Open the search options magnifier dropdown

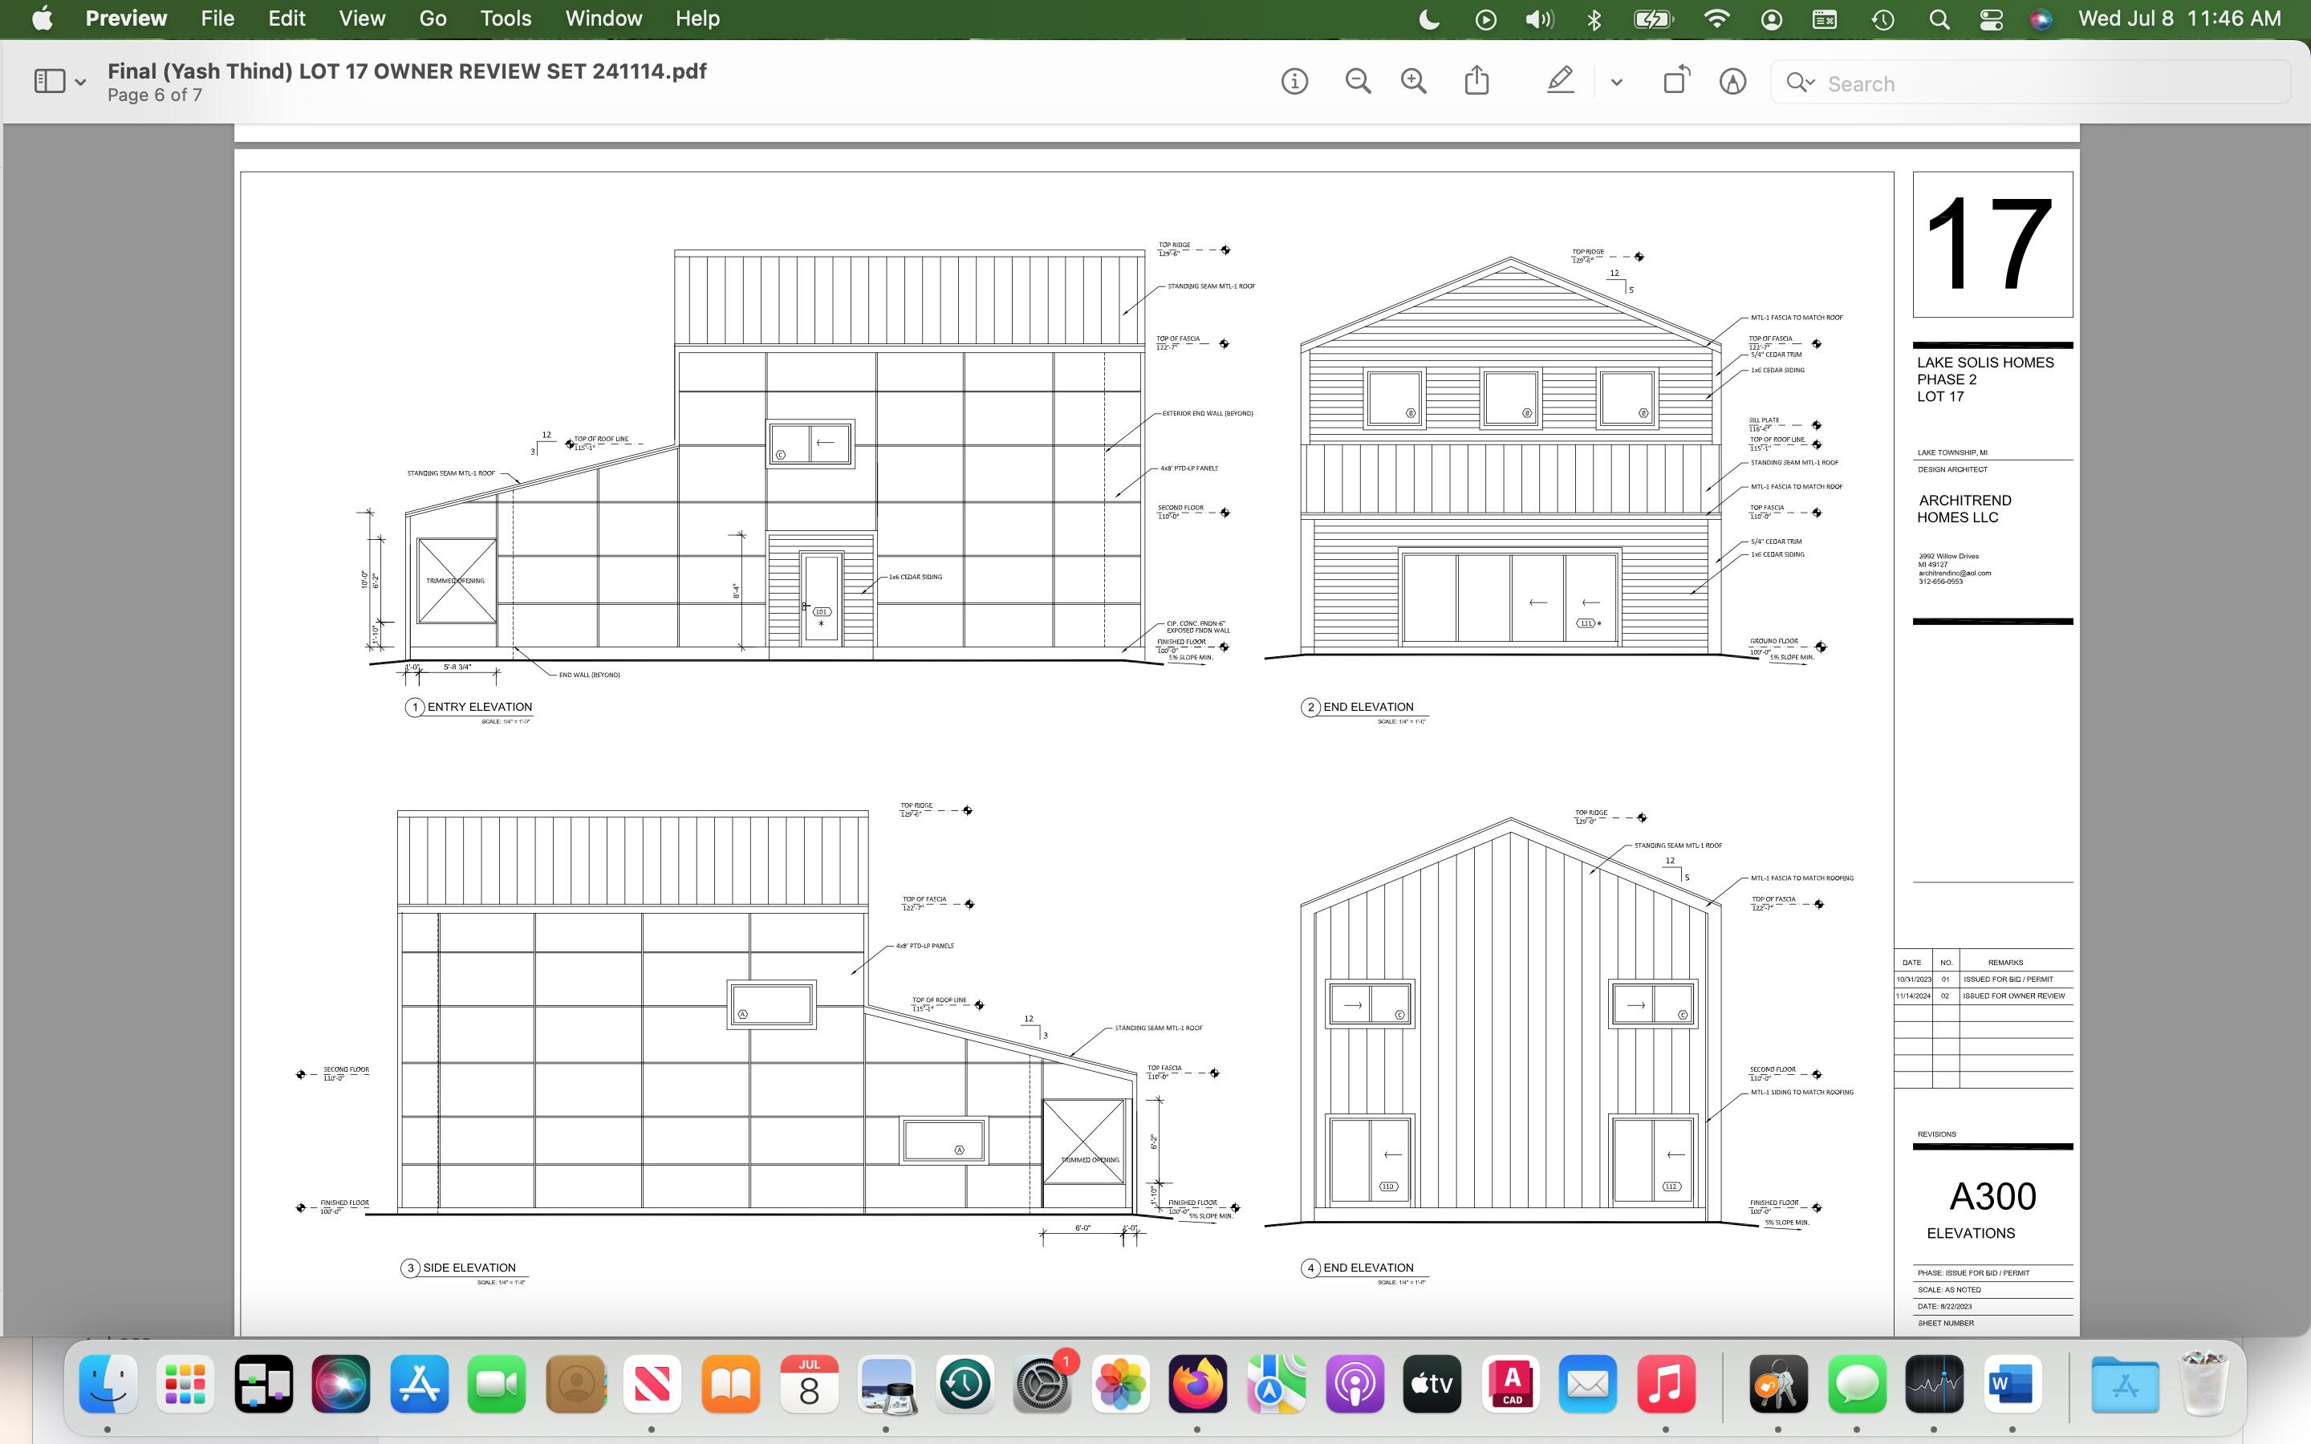pos(1799,83)
